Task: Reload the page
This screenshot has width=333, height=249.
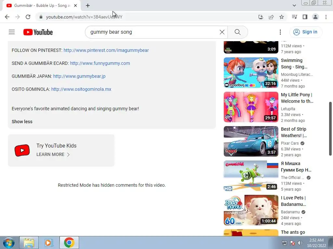Action: point(28,17)
